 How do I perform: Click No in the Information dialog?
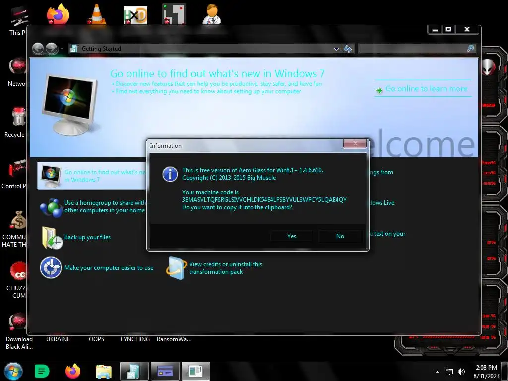point(340,236)
